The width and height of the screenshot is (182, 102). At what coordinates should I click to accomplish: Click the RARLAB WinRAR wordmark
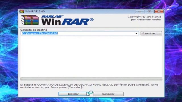tap(67, 20)
